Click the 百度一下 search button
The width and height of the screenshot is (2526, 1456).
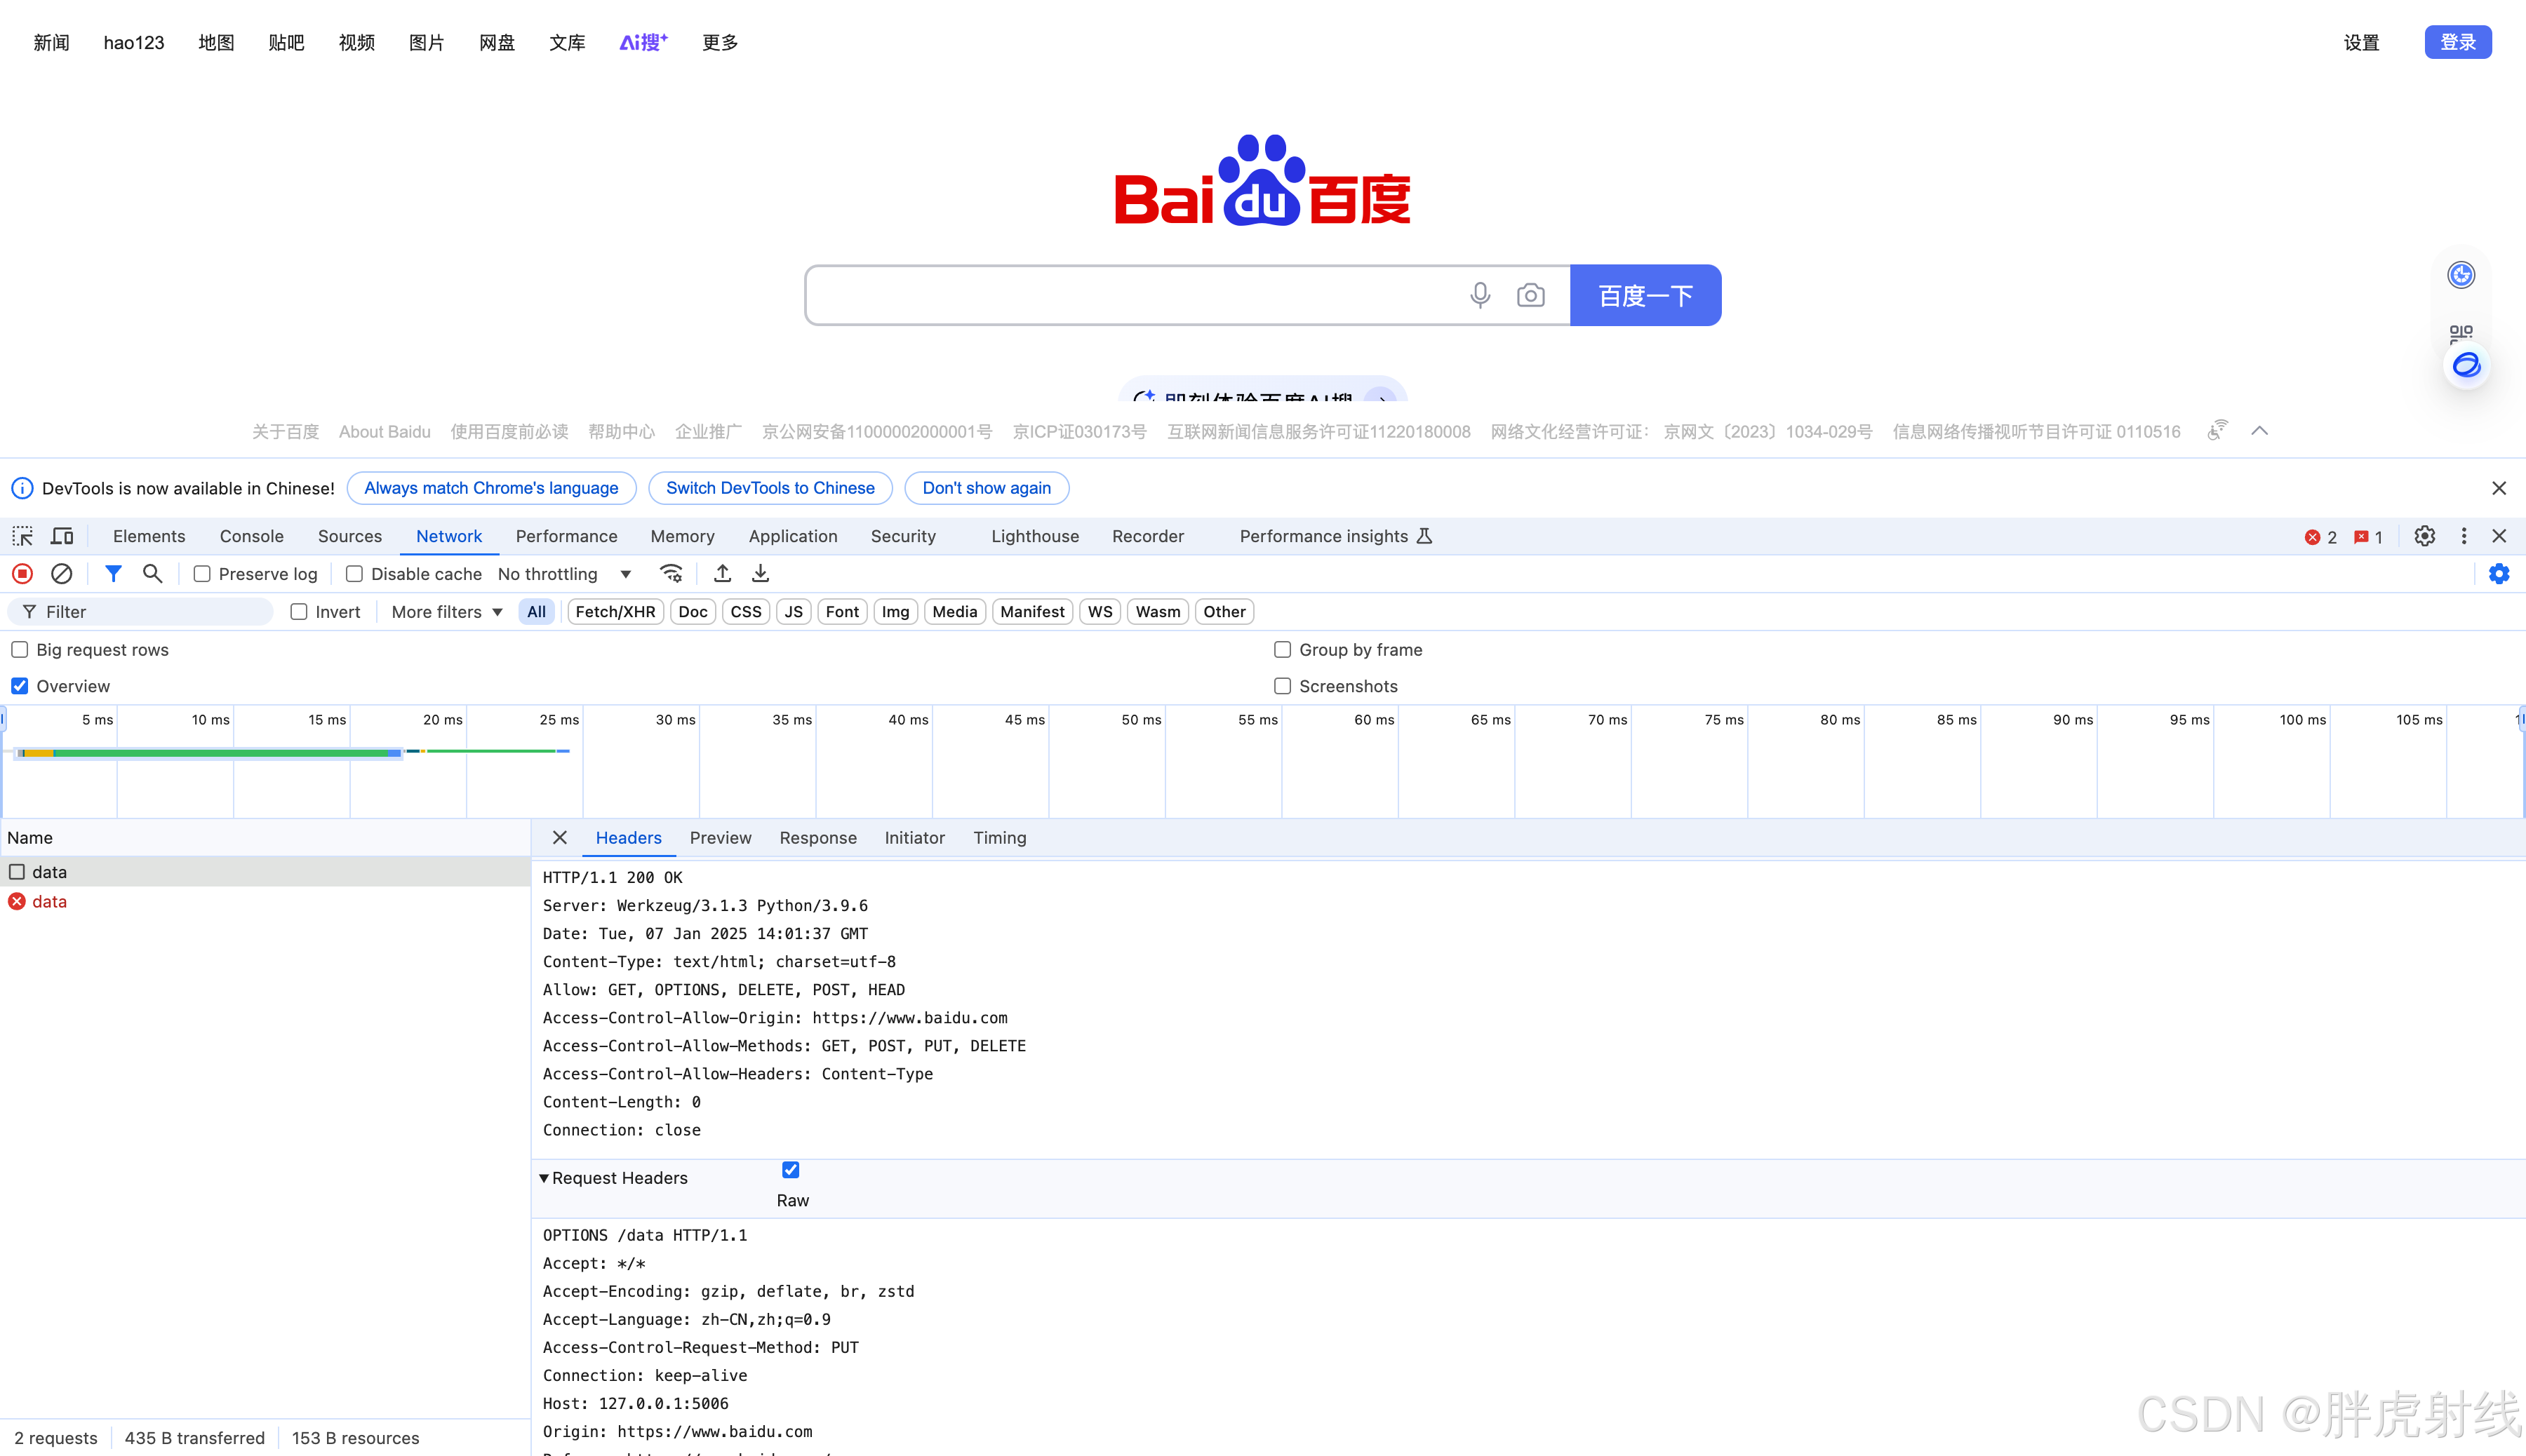1645,295
